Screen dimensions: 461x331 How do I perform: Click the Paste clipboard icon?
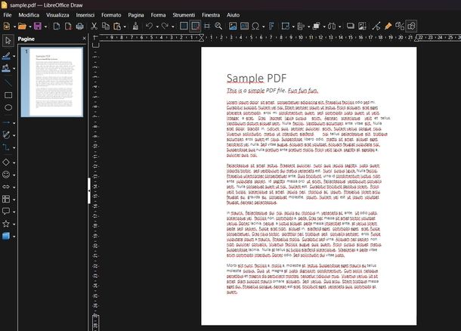tap(117, 26)
